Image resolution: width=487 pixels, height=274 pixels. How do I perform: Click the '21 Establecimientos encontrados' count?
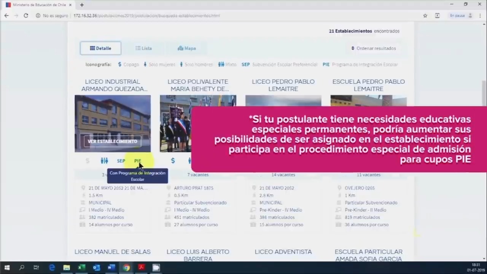pos(364,31)
